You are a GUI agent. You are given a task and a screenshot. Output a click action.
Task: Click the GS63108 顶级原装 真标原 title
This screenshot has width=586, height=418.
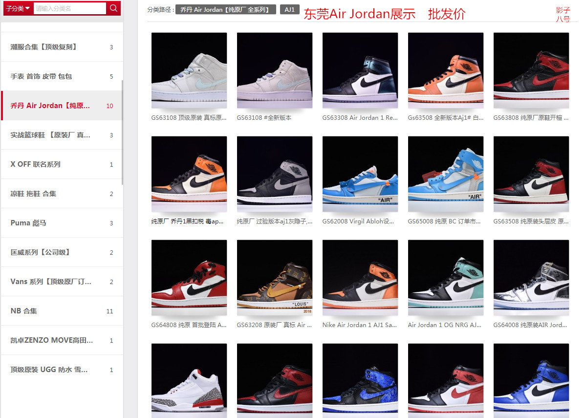[x=189, y=118]
